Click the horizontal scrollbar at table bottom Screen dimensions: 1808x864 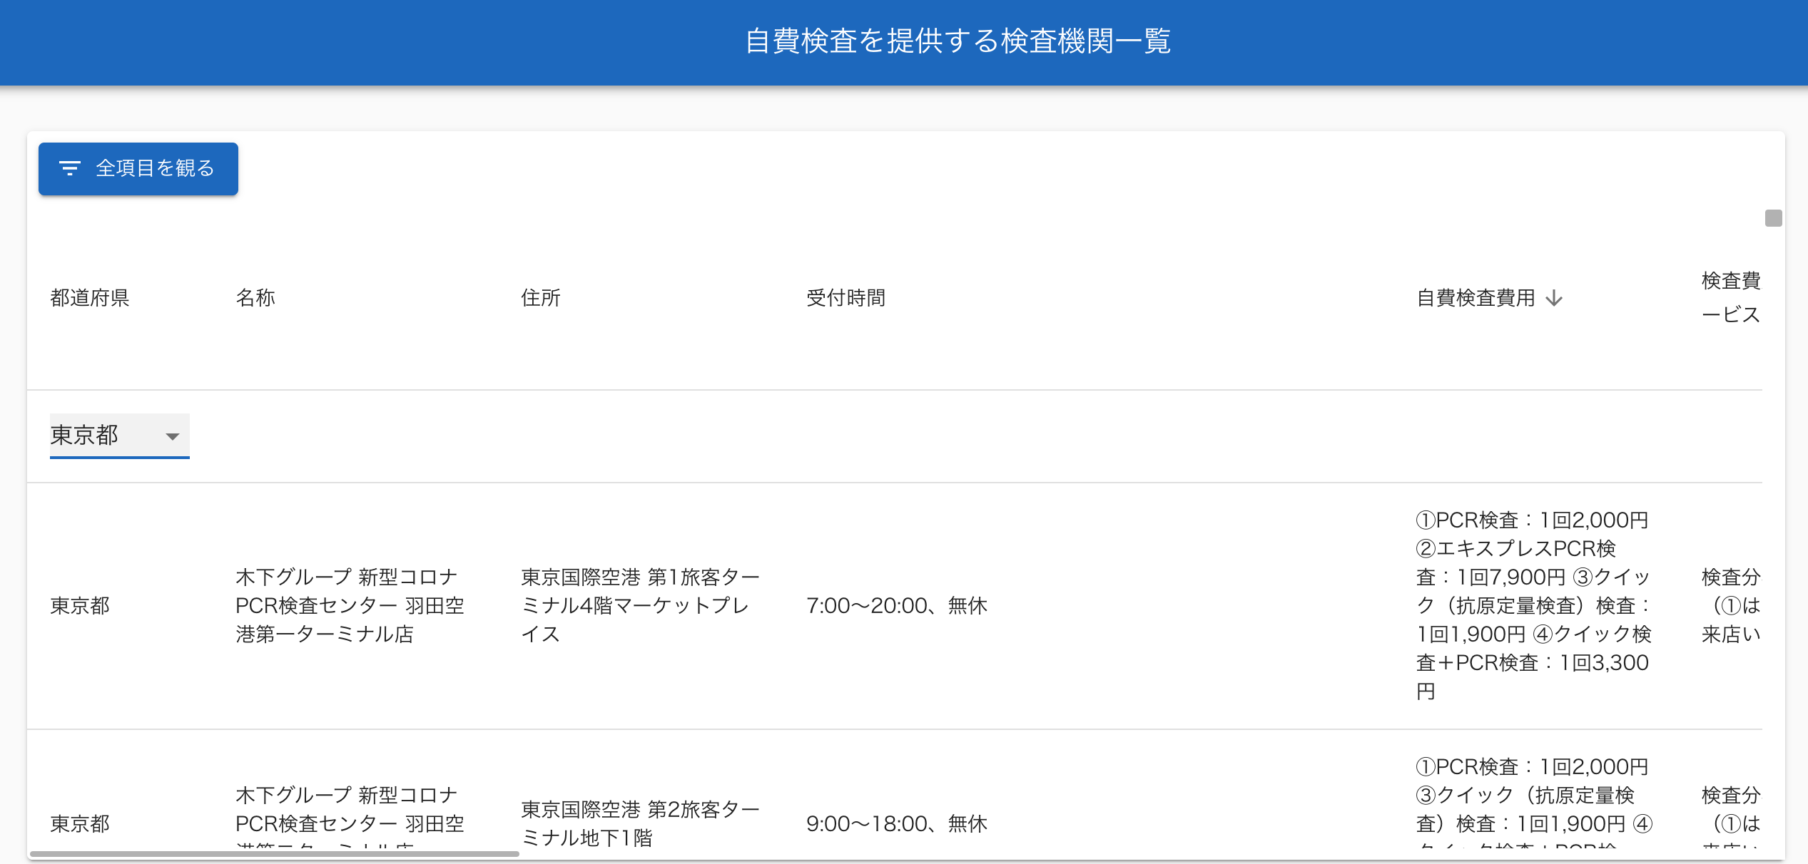(x=274, y=853)
